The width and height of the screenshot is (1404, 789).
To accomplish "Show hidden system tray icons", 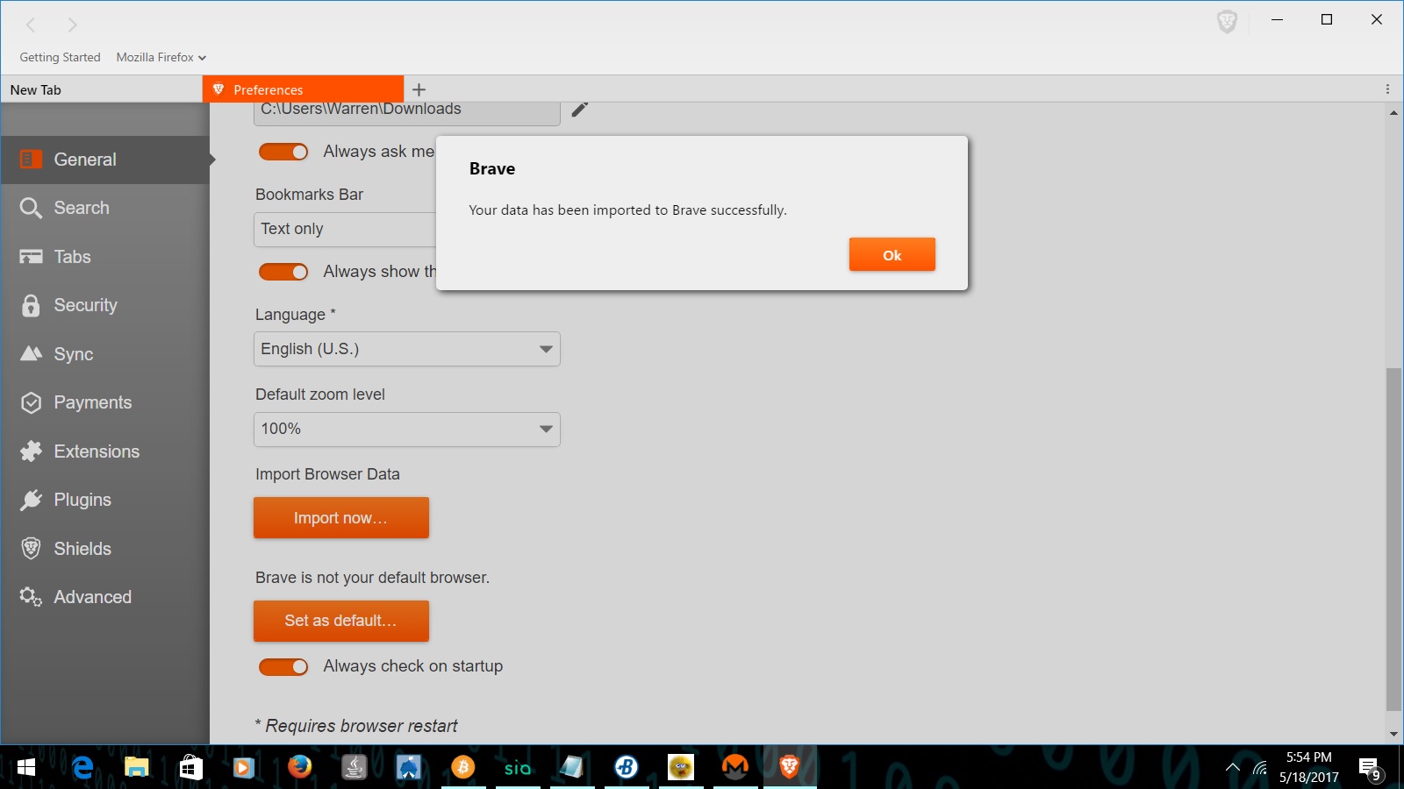I will (x=1233, y=768).
